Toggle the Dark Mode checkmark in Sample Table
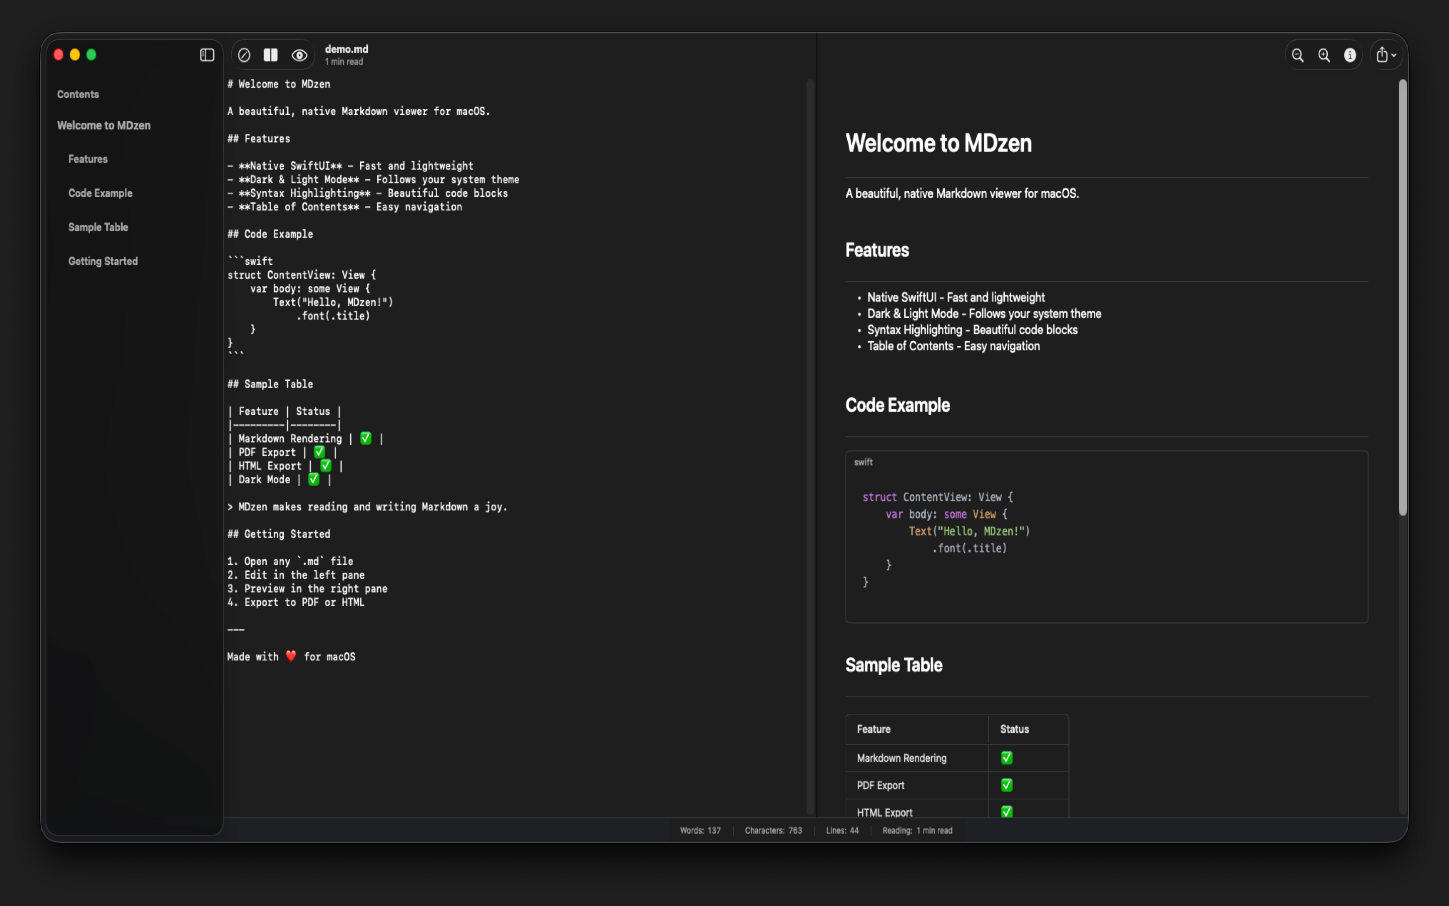This screenshot has width=1449, height=906. 314,479
